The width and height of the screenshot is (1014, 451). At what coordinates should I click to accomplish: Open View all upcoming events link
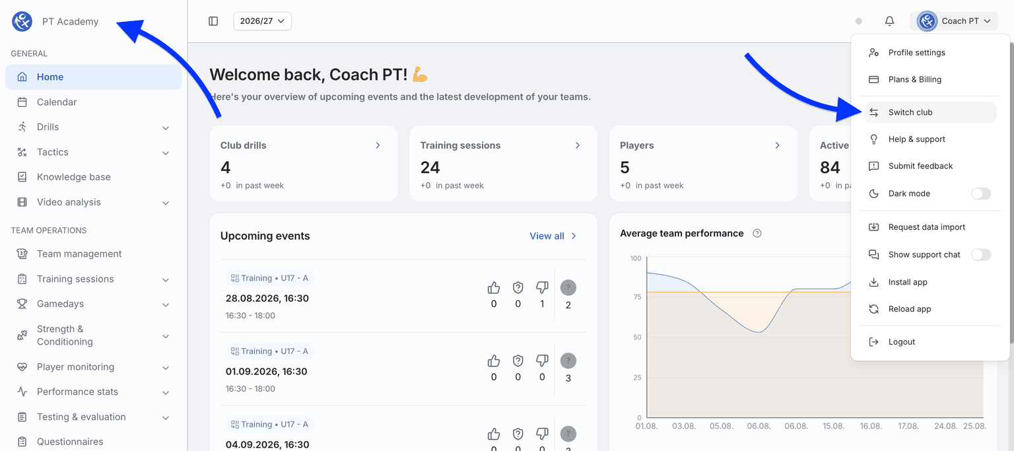pos(553,236)
